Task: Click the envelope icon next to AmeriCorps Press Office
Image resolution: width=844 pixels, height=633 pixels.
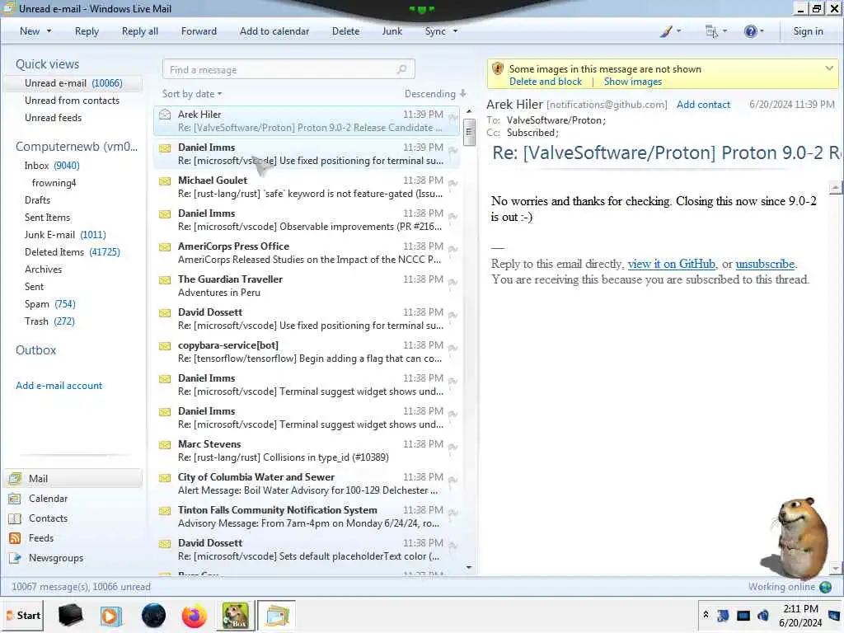Action: point(165,247)
